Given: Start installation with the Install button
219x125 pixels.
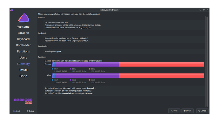Looking at the screenshot, I should (188, 111).
